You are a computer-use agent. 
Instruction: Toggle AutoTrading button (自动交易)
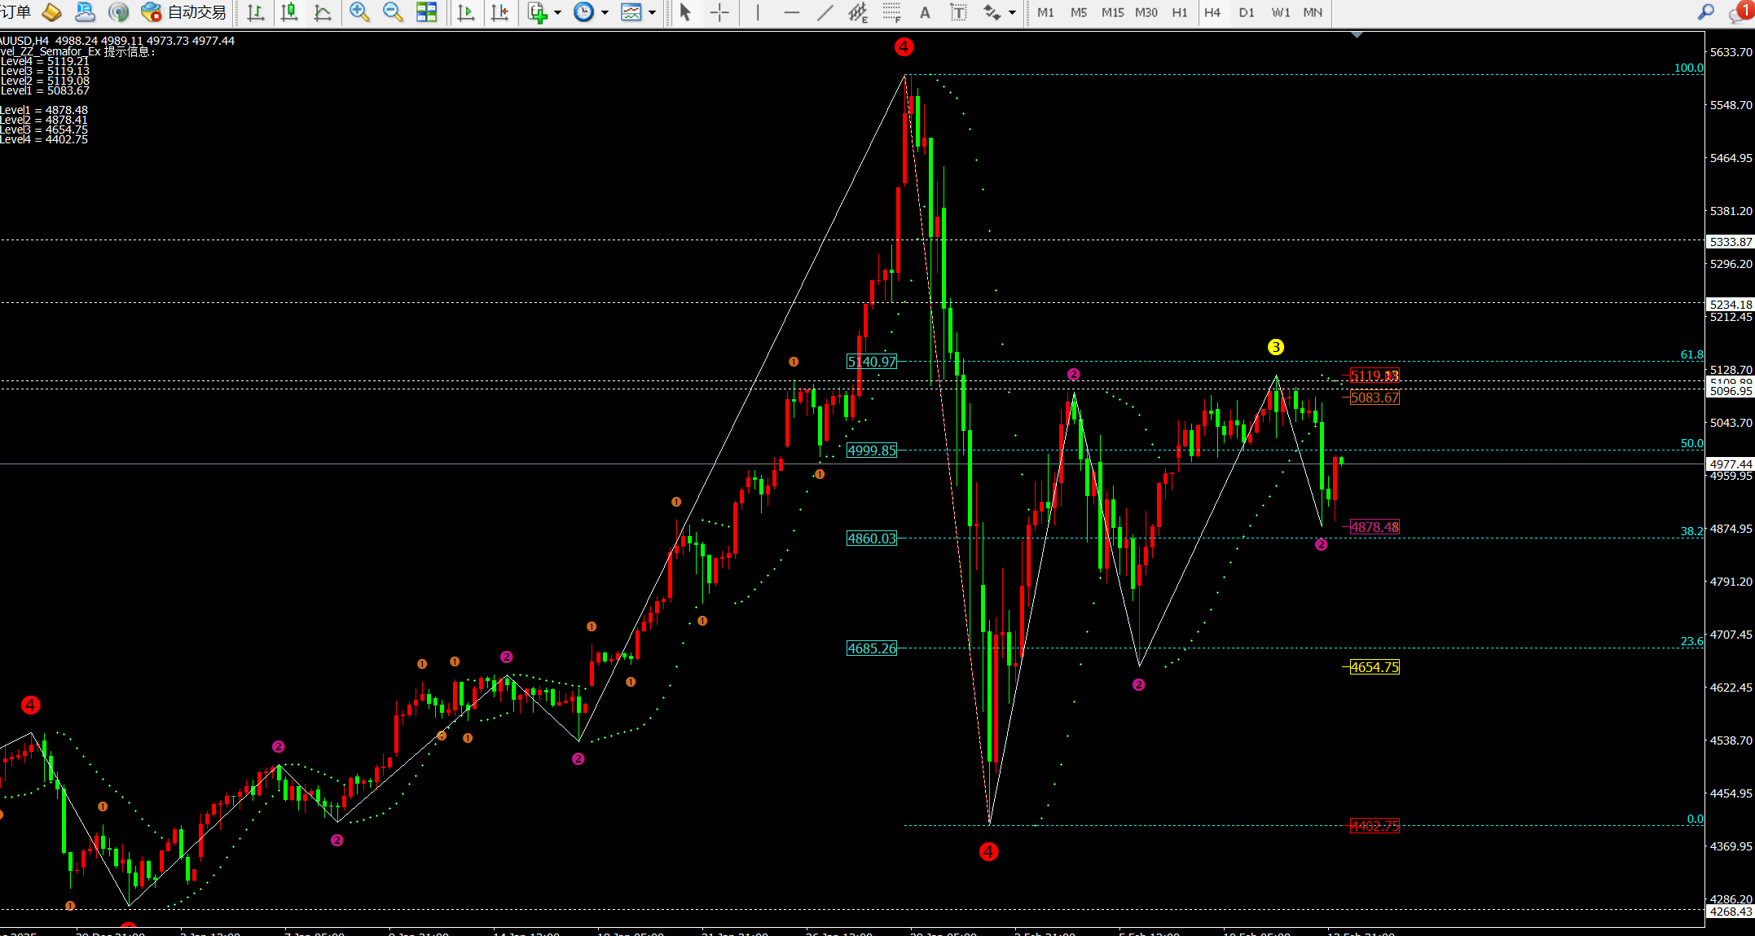tap(184, 12)
